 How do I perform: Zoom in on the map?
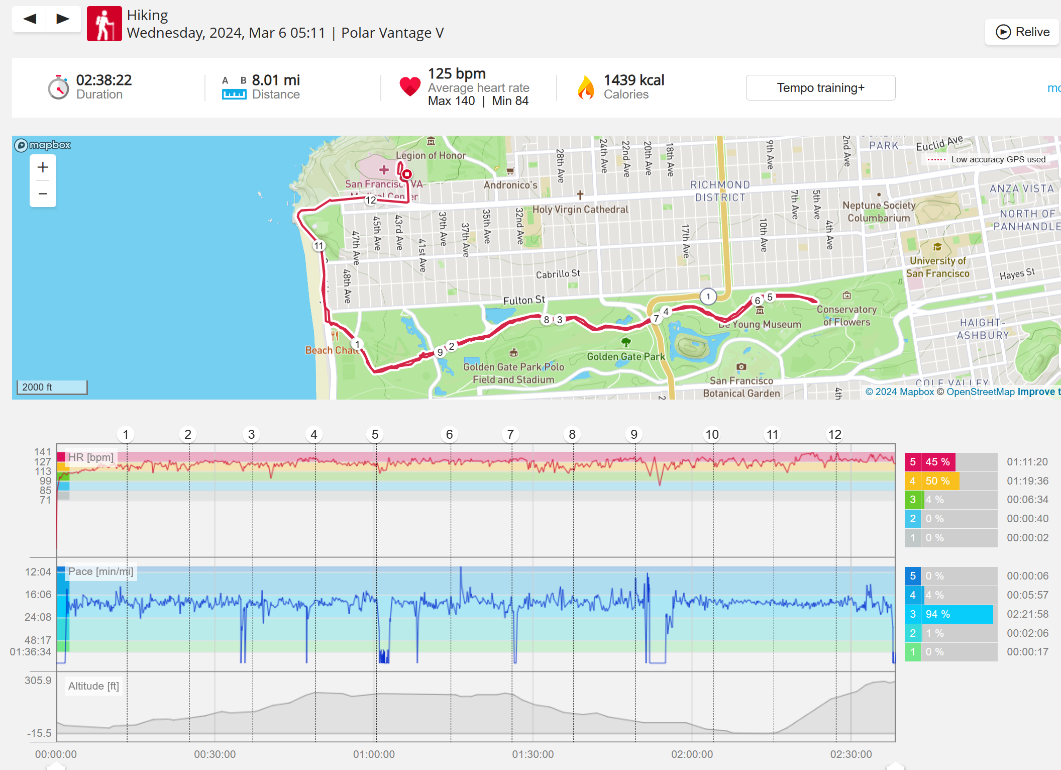[x=43, y=167]
